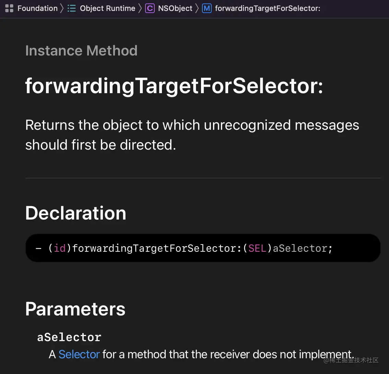Click the Object Runtime list icon

pyautogui.click(x=72, y=9)
